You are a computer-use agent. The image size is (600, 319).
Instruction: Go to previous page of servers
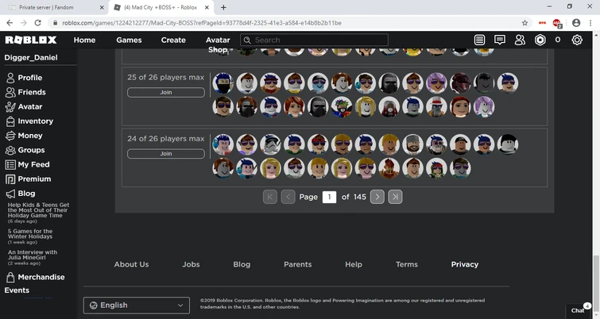pyautogui.click(x=288, y=197)
